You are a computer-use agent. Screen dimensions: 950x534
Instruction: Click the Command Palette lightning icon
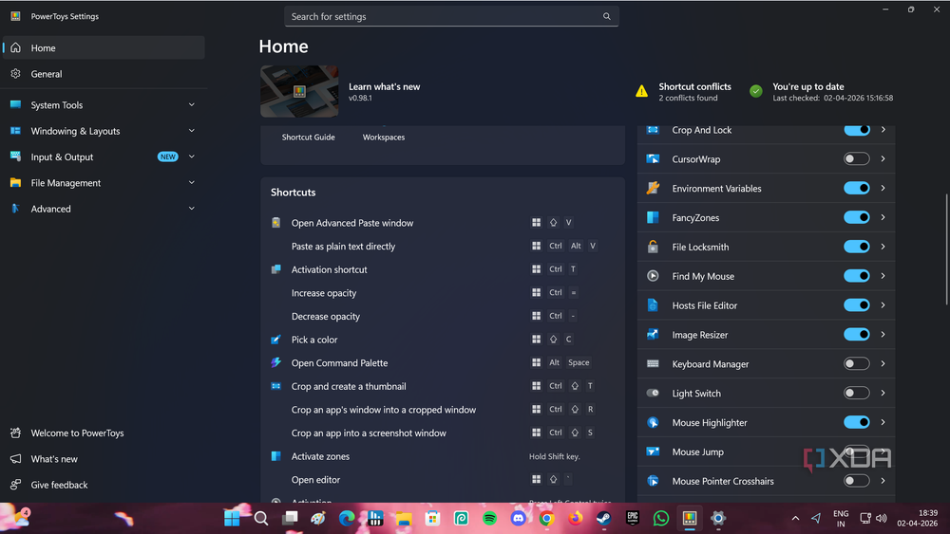[x=275, y=363]
